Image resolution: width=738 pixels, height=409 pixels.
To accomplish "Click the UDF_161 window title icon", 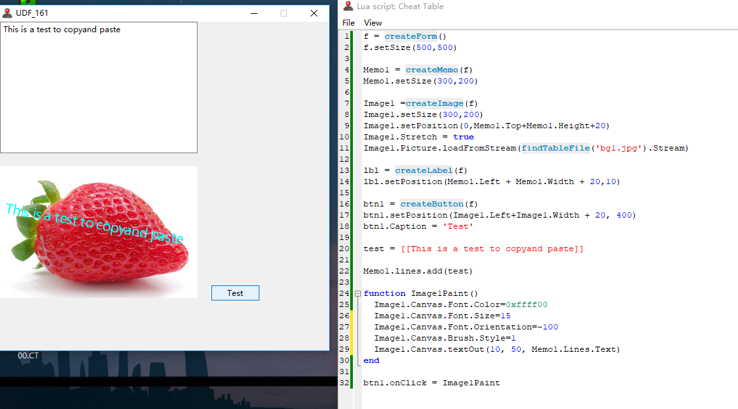I will point(8,12).
